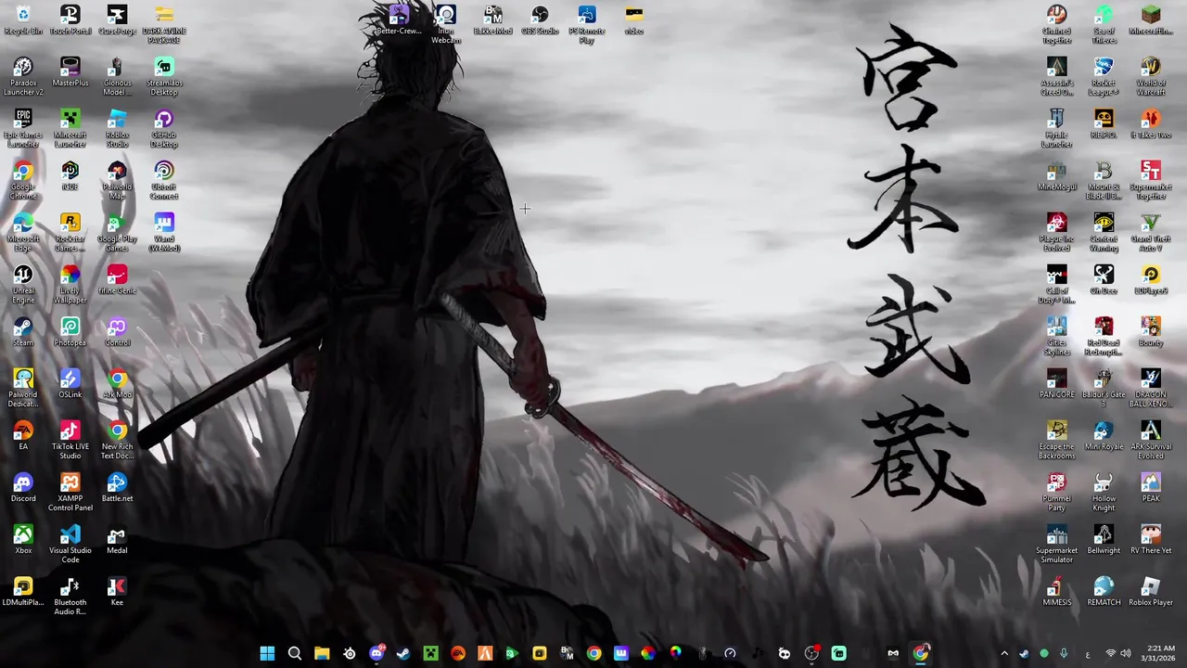Select the Ark Mod Chrome shortcut
1187x668 pixels.
(117, 383)
